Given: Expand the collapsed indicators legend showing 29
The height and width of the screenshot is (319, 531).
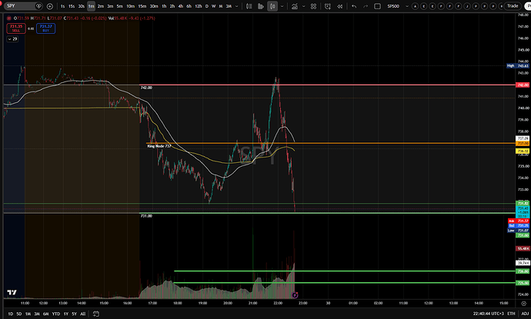Looking at the screenshot, I should click(x=12, y=39).
